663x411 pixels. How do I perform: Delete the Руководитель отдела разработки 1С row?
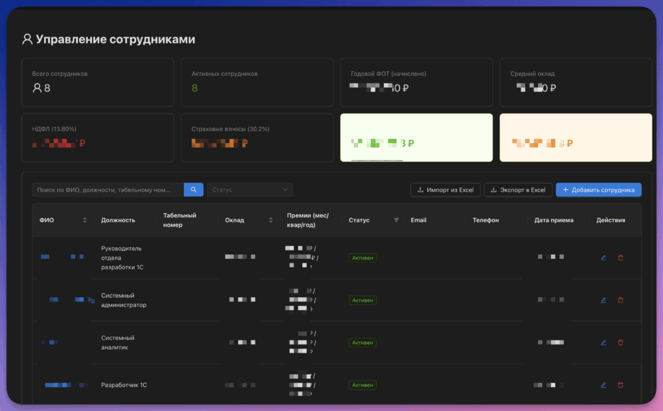(620, 258)
